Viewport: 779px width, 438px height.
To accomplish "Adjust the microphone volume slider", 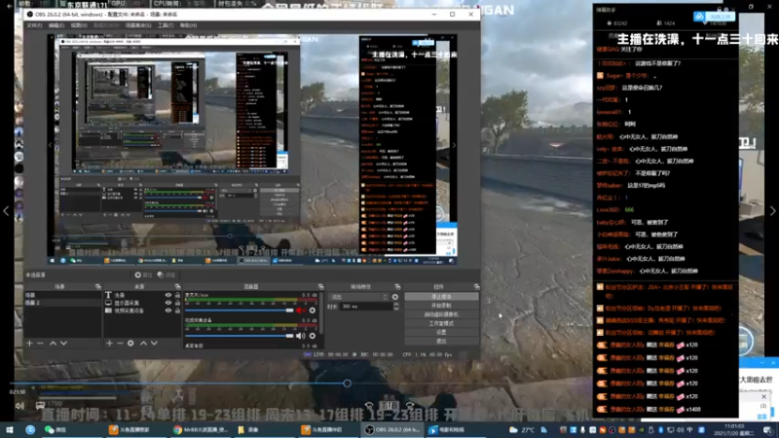I will point(240,310).
